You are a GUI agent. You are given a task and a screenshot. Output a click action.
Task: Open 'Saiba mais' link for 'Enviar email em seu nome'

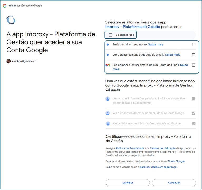155,44
